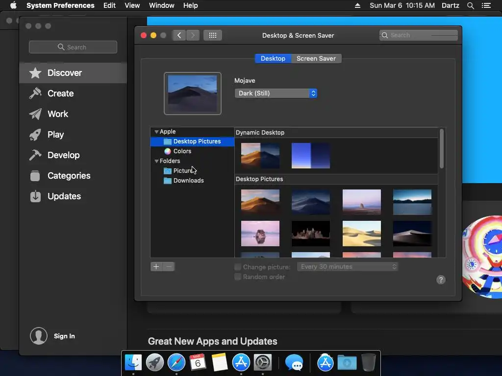Select the Desktop tab
The height and width of the screenshot is (376, 502).
pos(273,59)
